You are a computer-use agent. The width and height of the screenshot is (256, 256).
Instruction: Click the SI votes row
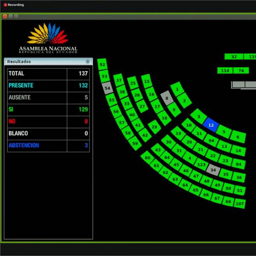(48, 110)
